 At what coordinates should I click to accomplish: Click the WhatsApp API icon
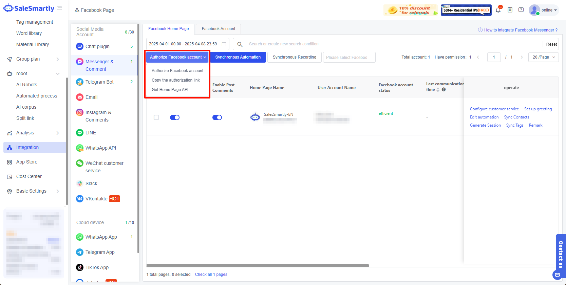pyautogui.click(x=80, y=148)
